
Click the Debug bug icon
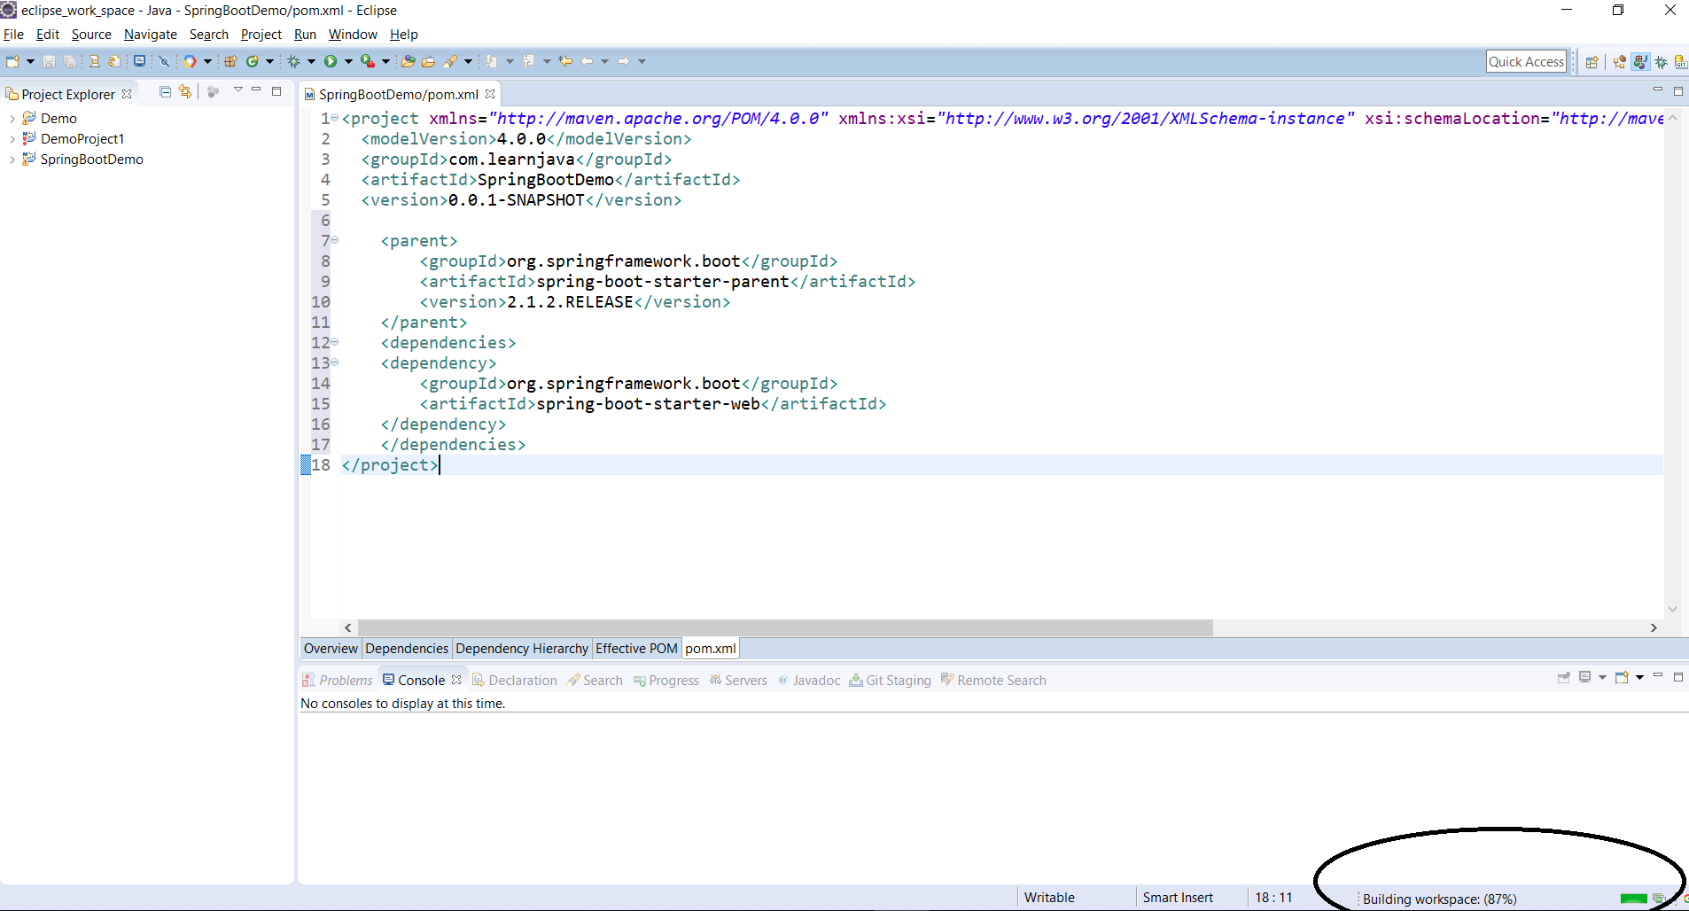[x=293, y=61]
